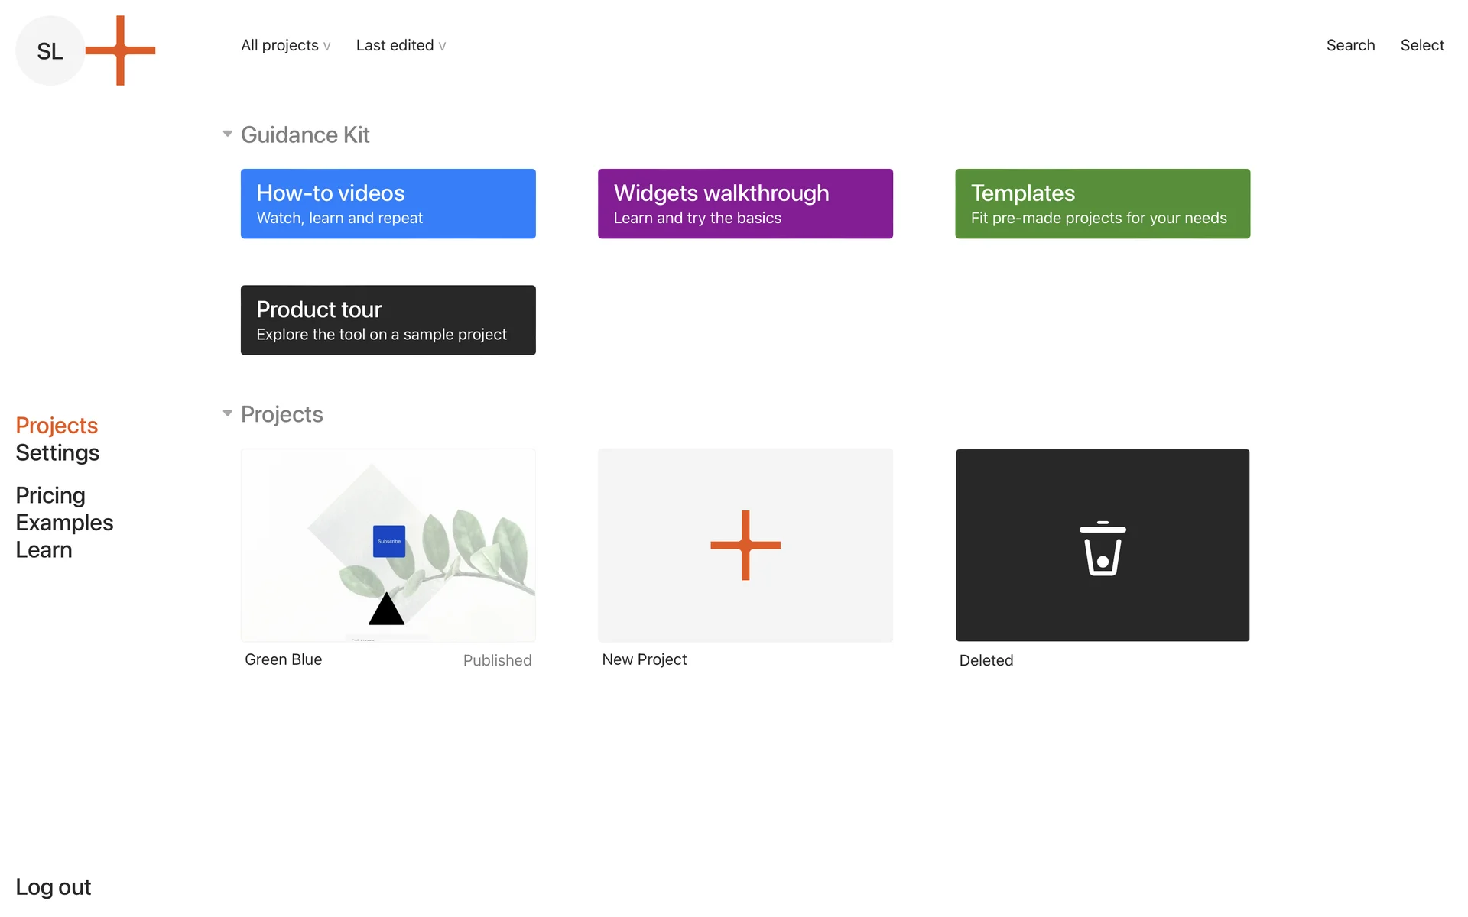
Task: Open the Green Blue project thumbnail
Action: 388,545
